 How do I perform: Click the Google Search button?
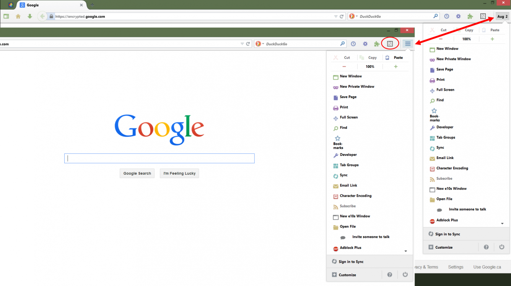pos(137,173)
